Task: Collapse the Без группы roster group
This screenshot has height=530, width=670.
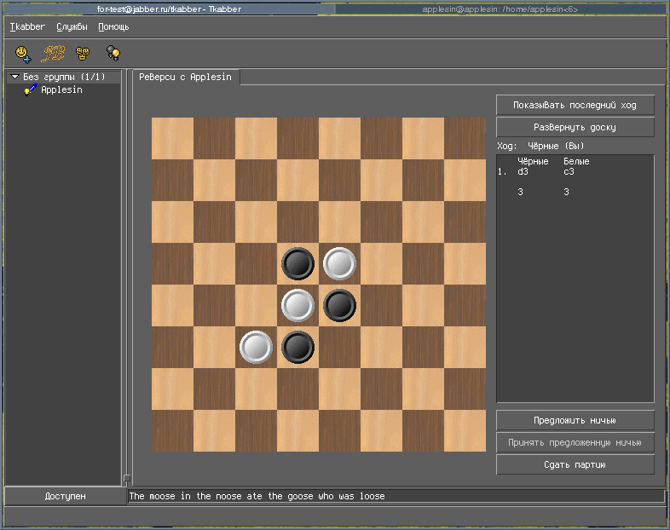Action: (x=15, y=78)
